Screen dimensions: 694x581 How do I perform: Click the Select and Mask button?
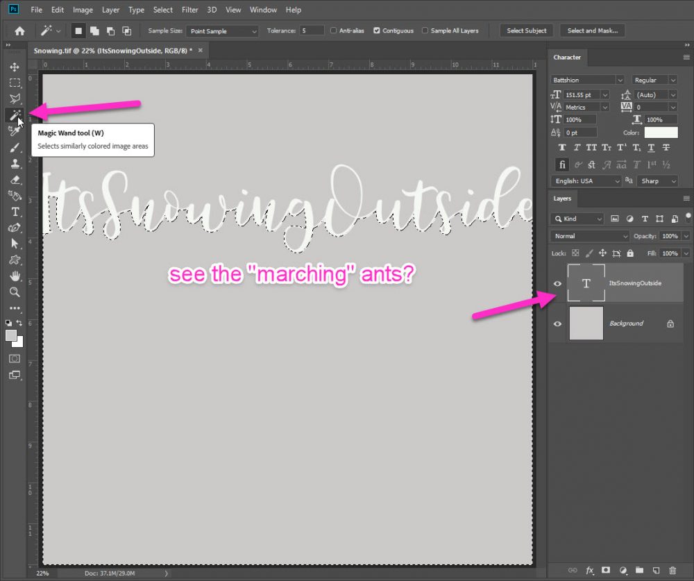[592, 31]
